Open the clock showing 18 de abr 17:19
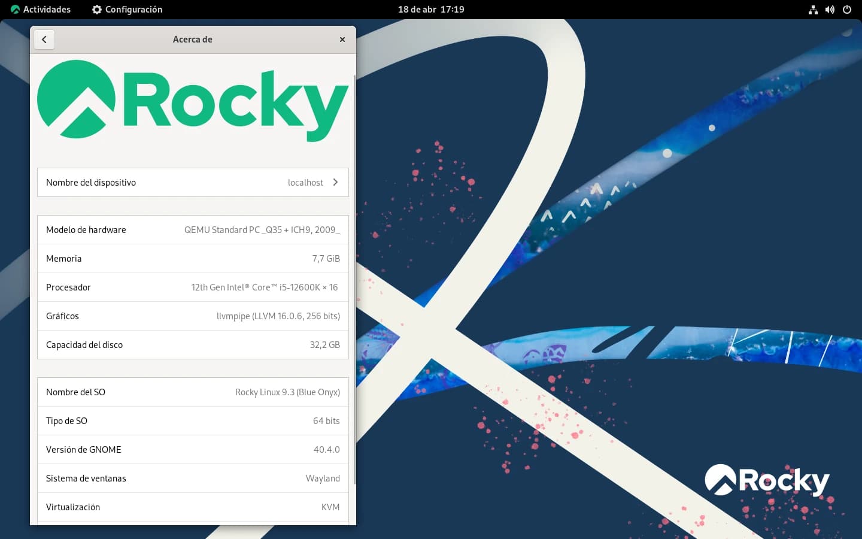The width and height of the screenshot is (862, 539). 431,10
